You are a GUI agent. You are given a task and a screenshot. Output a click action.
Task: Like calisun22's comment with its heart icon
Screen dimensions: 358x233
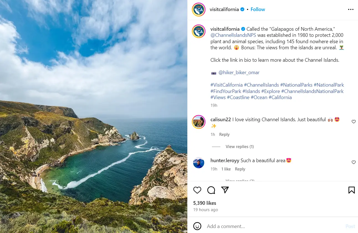click(x=354, y=121)
